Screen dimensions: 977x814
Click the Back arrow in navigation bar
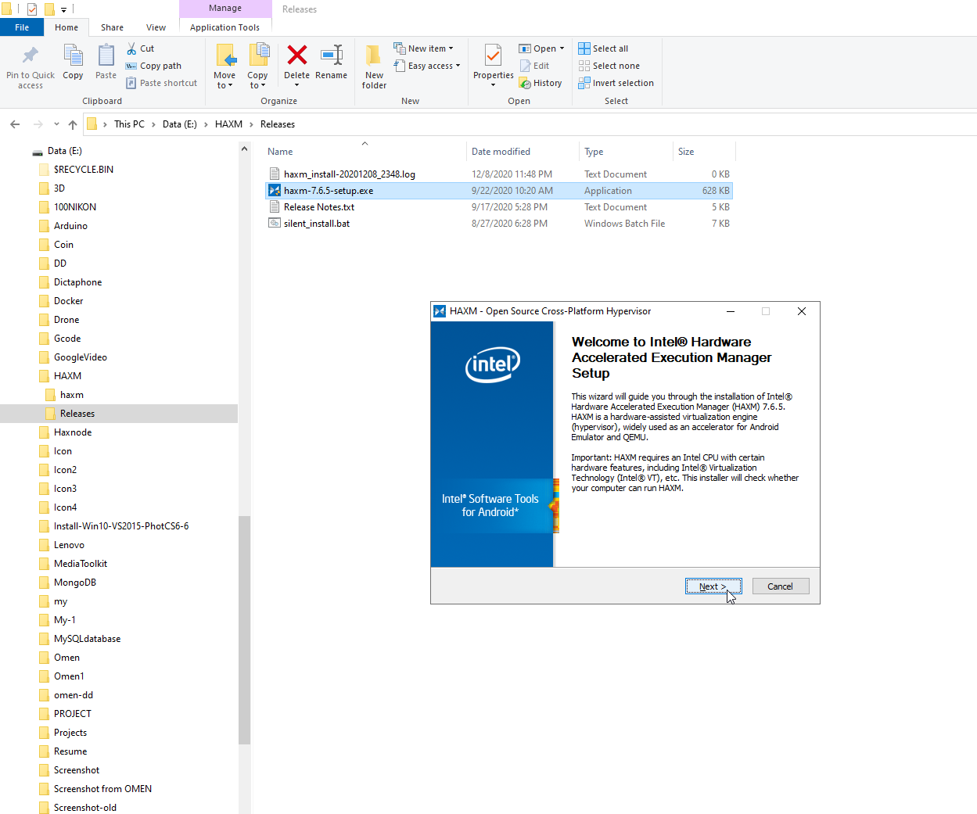click(15, 124)
